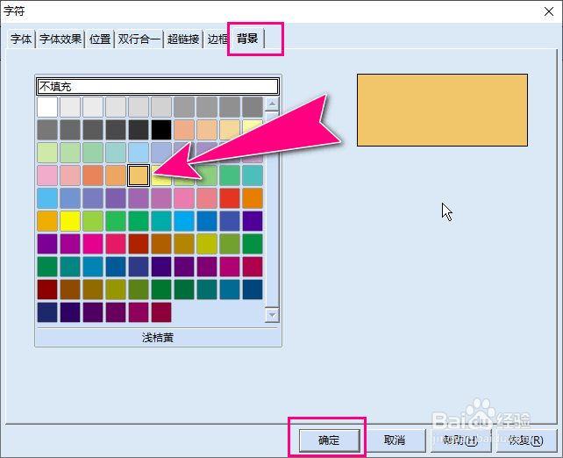Open the 超链接 tab
The width and height of the screenshot is (563, 458).
click(183, 39)
